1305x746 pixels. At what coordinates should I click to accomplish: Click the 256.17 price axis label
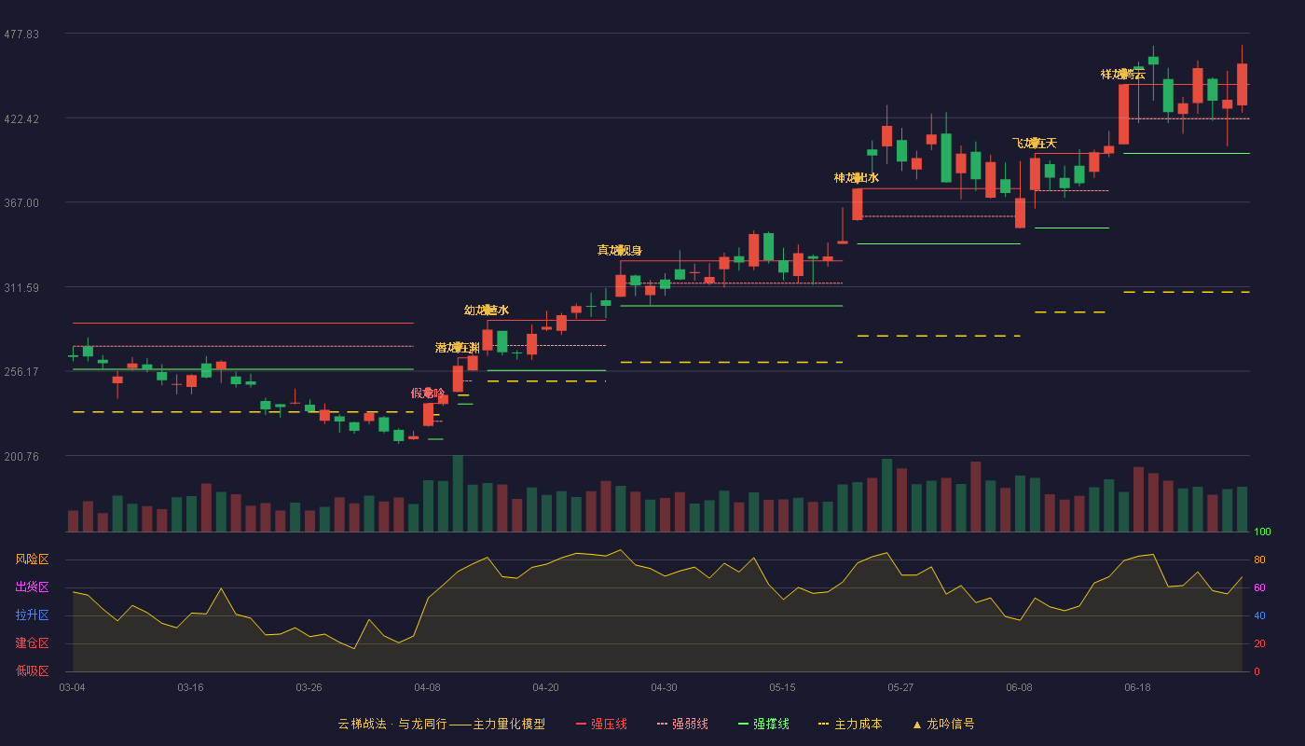(x=21, y=372)
